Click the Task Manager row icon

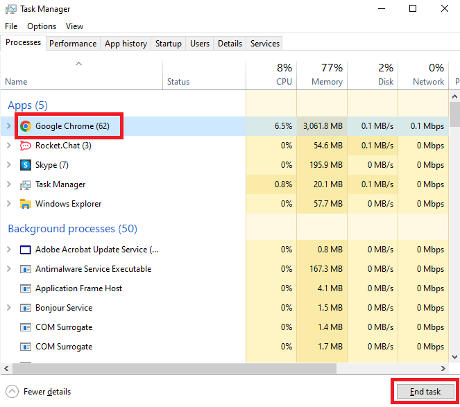[x=26, y=184]
